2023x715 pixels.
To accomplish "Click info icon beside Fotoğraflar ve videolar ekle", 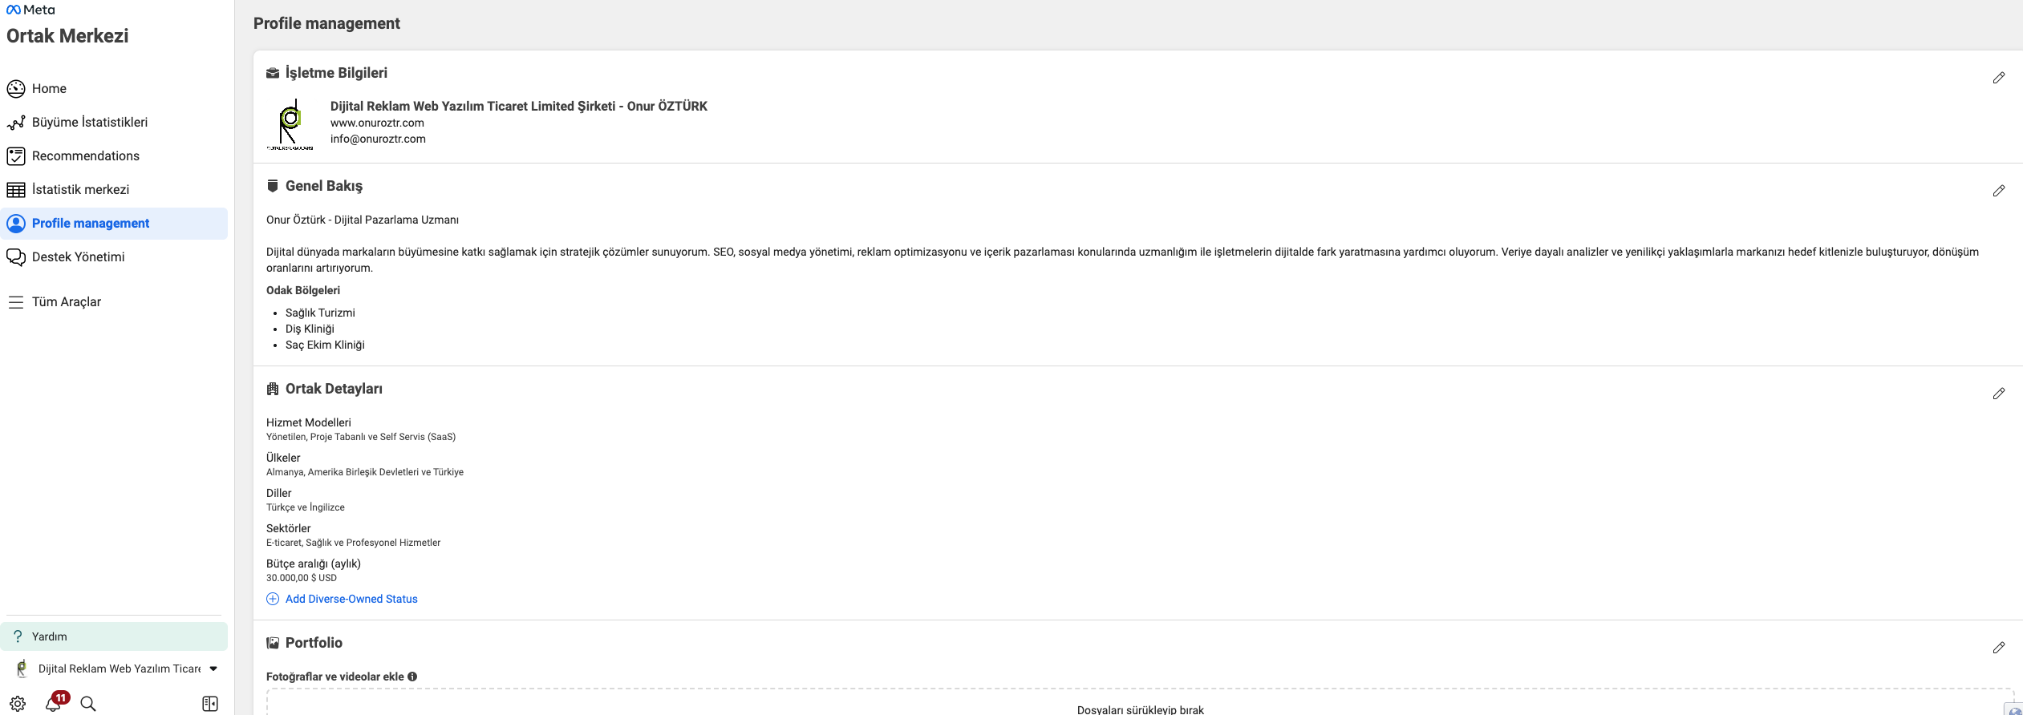I will click(x=412, y=677).
